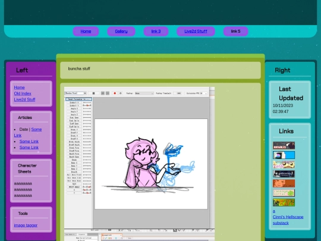
Task: Click the Left sidebar title
Action: [22, 70]
